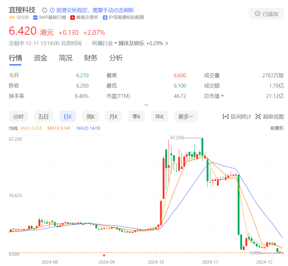Select the 分时 intraday chart view
288x266 pixels.
coord(18,116)
